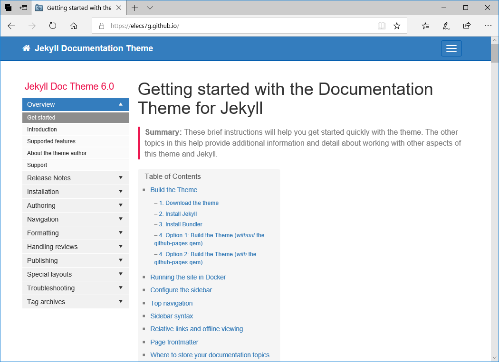Click the site info lock icon
This screenshot has width=499, height=362.
[x=102, y=26]
